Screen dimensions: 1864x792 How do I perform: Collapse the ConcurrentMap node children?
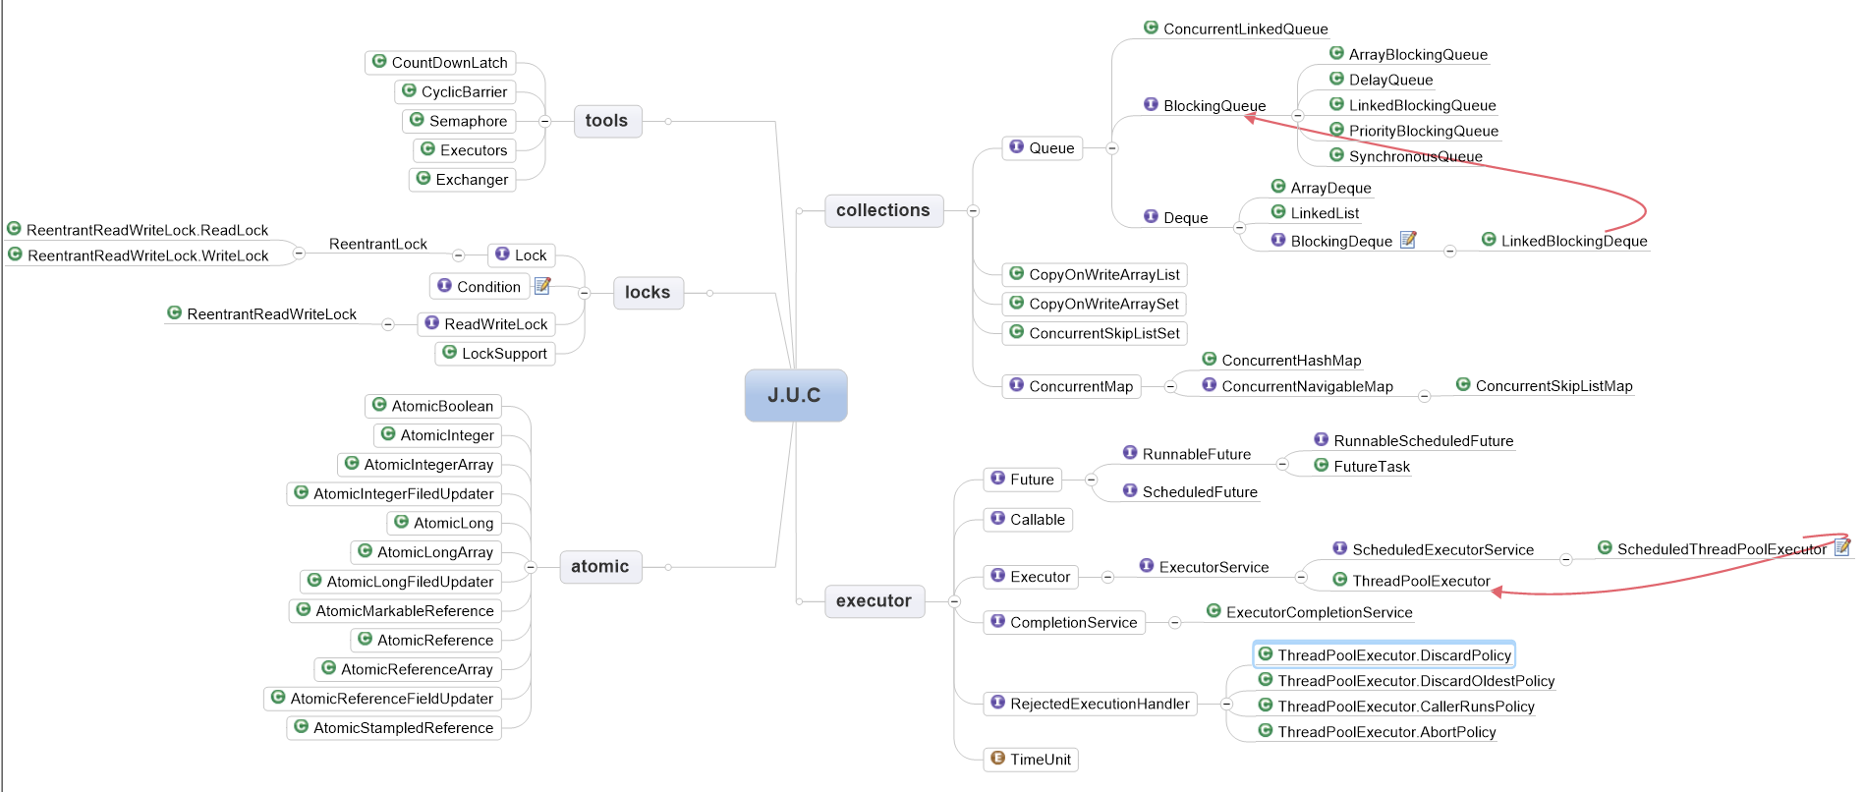click(1170, 386)
